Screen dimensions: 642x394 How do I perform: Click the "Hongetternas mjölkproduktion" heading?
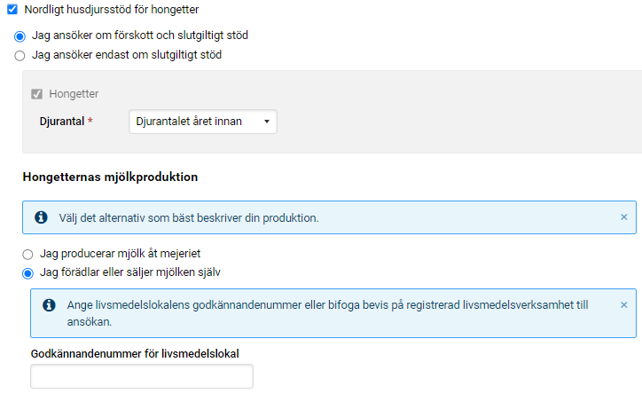[x=110, y=177]
